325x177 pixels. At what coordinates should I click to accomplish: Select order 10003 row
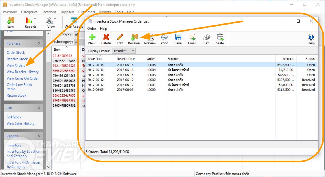tap(202, 75)
